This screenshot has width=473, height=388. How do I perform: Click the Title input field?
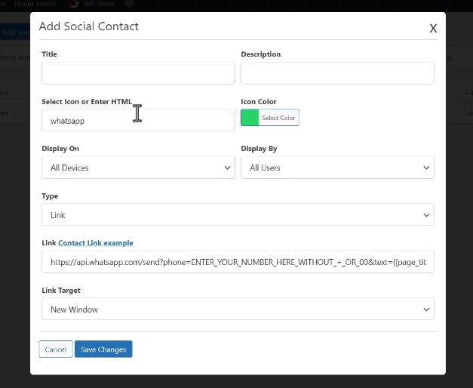pos(138,73)
